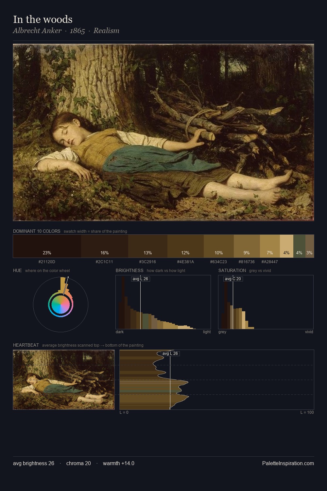Click the green 4% swatch
Image resolution: width=327 pixels, height=491 pixels.
pos(299,246)
